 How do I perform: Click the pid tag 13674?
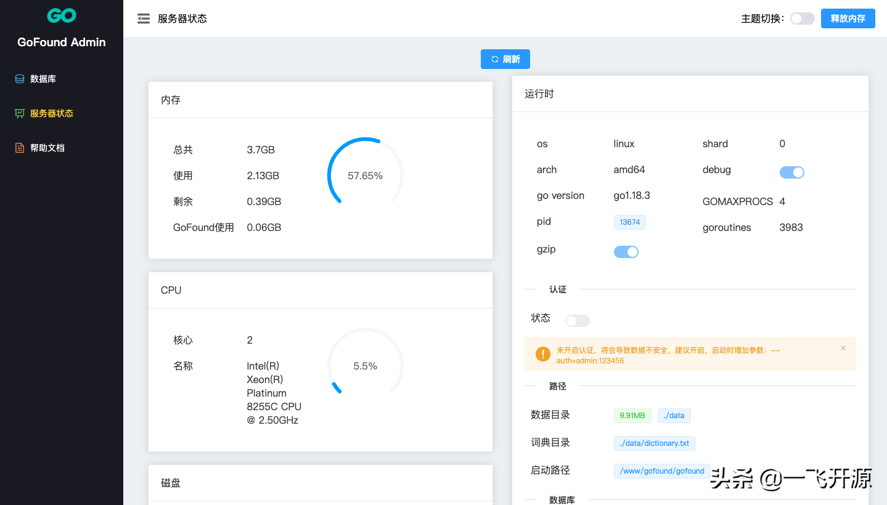[630, 222]
